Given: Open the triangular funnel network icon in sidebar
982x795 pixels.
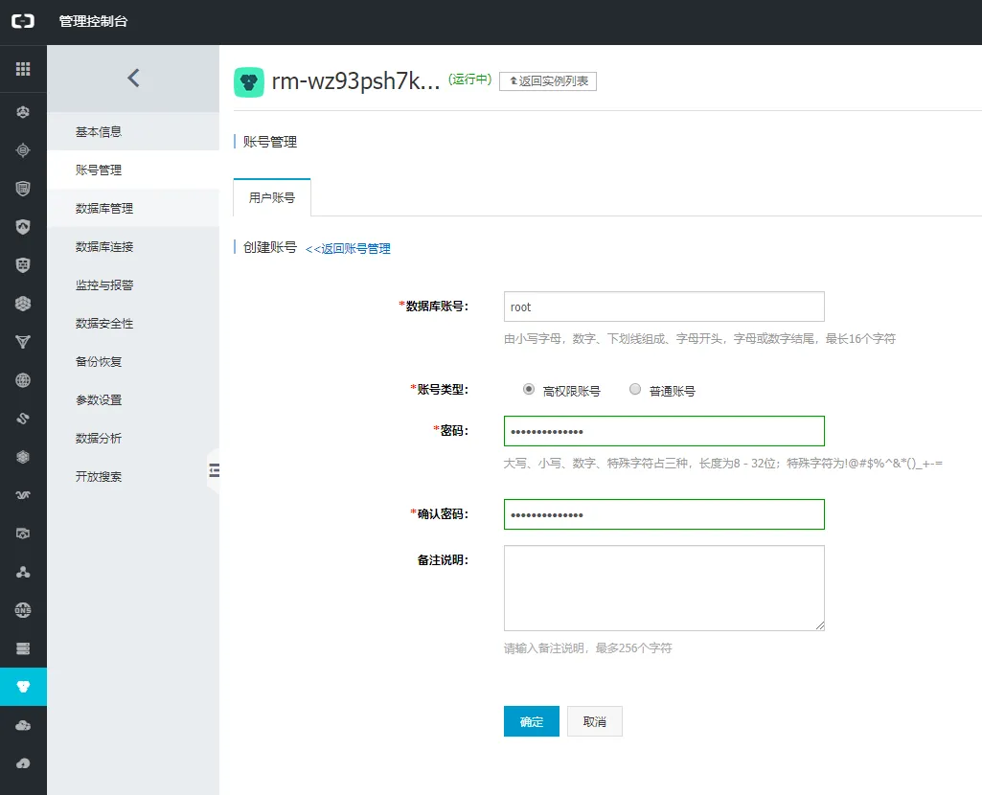Looking at the screenshot, I should [x=23, y=342].
